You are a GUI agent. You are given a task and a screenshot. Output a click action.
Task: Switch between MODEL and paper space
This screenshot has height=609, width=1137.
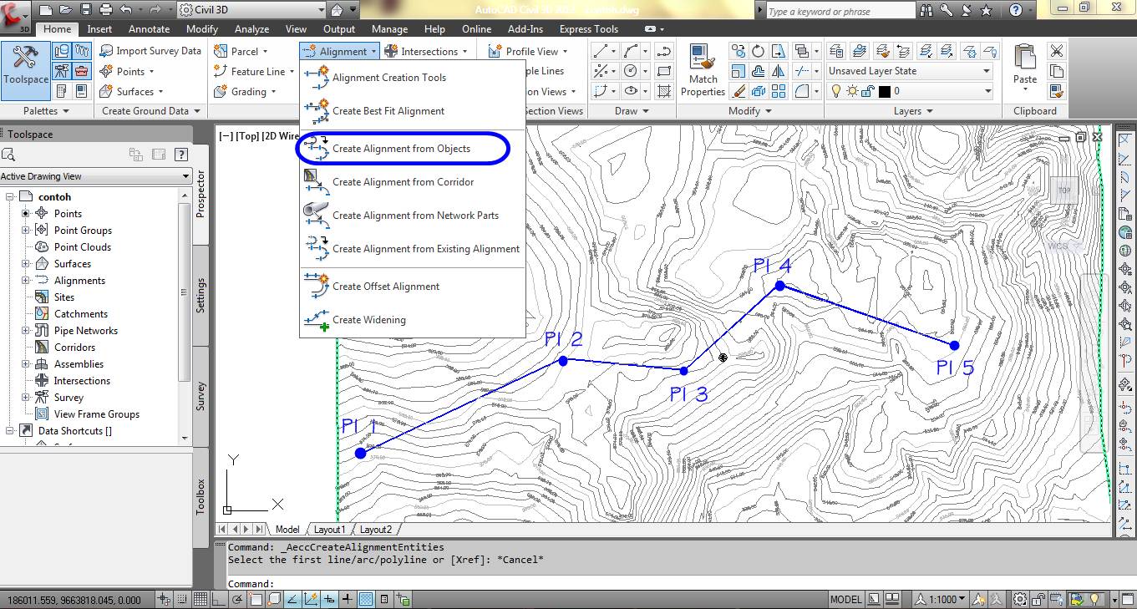tap(846, 599)
